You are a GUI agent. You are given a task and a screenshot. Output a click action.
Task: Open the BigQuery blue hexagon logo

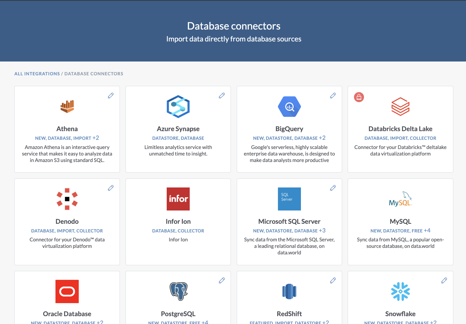coord(289,106)
